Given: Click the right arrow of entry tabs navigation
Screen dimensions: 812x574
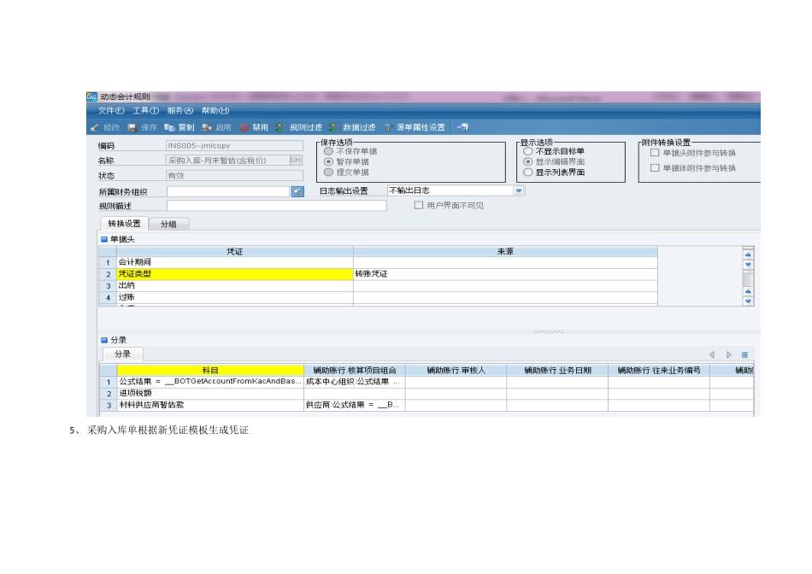Looking at the screenshot, I should click(x=728, y=354).
